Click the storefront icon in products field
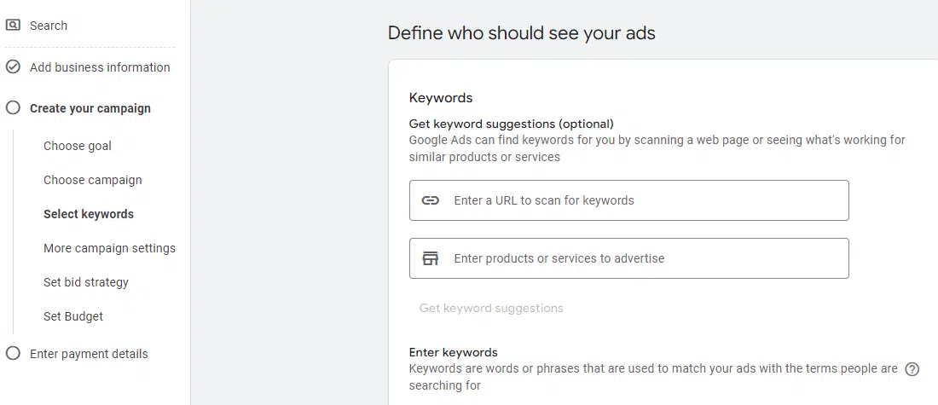This screenshot has width=938, height=405. point(430,258)
